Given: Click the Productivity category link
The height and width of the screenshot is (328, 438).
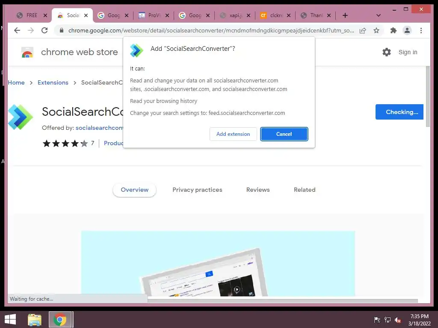Looking at the screenshot, I should click(x=113, y=143).
